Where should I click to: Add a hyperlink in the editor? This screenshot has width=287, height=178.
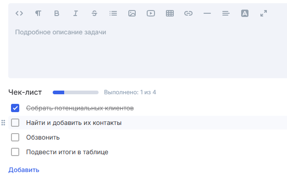(x=188, y=13)
